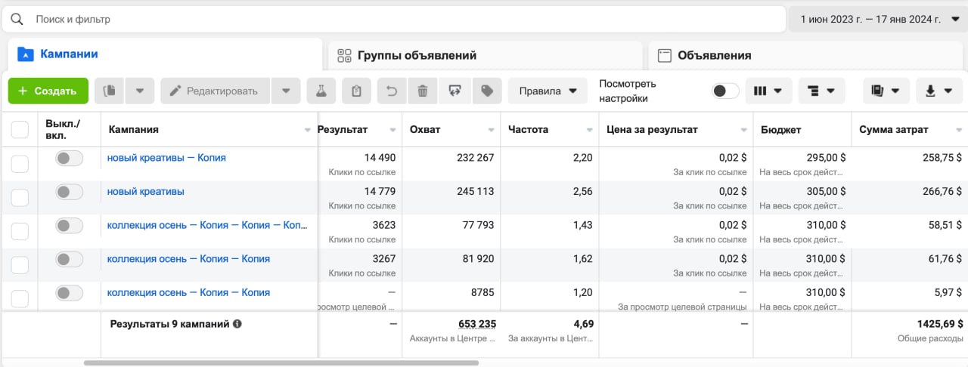Tick the checkbox for the новый креативы row without Копия
This screenshot has height=367, width=968.
coord(20,198)
